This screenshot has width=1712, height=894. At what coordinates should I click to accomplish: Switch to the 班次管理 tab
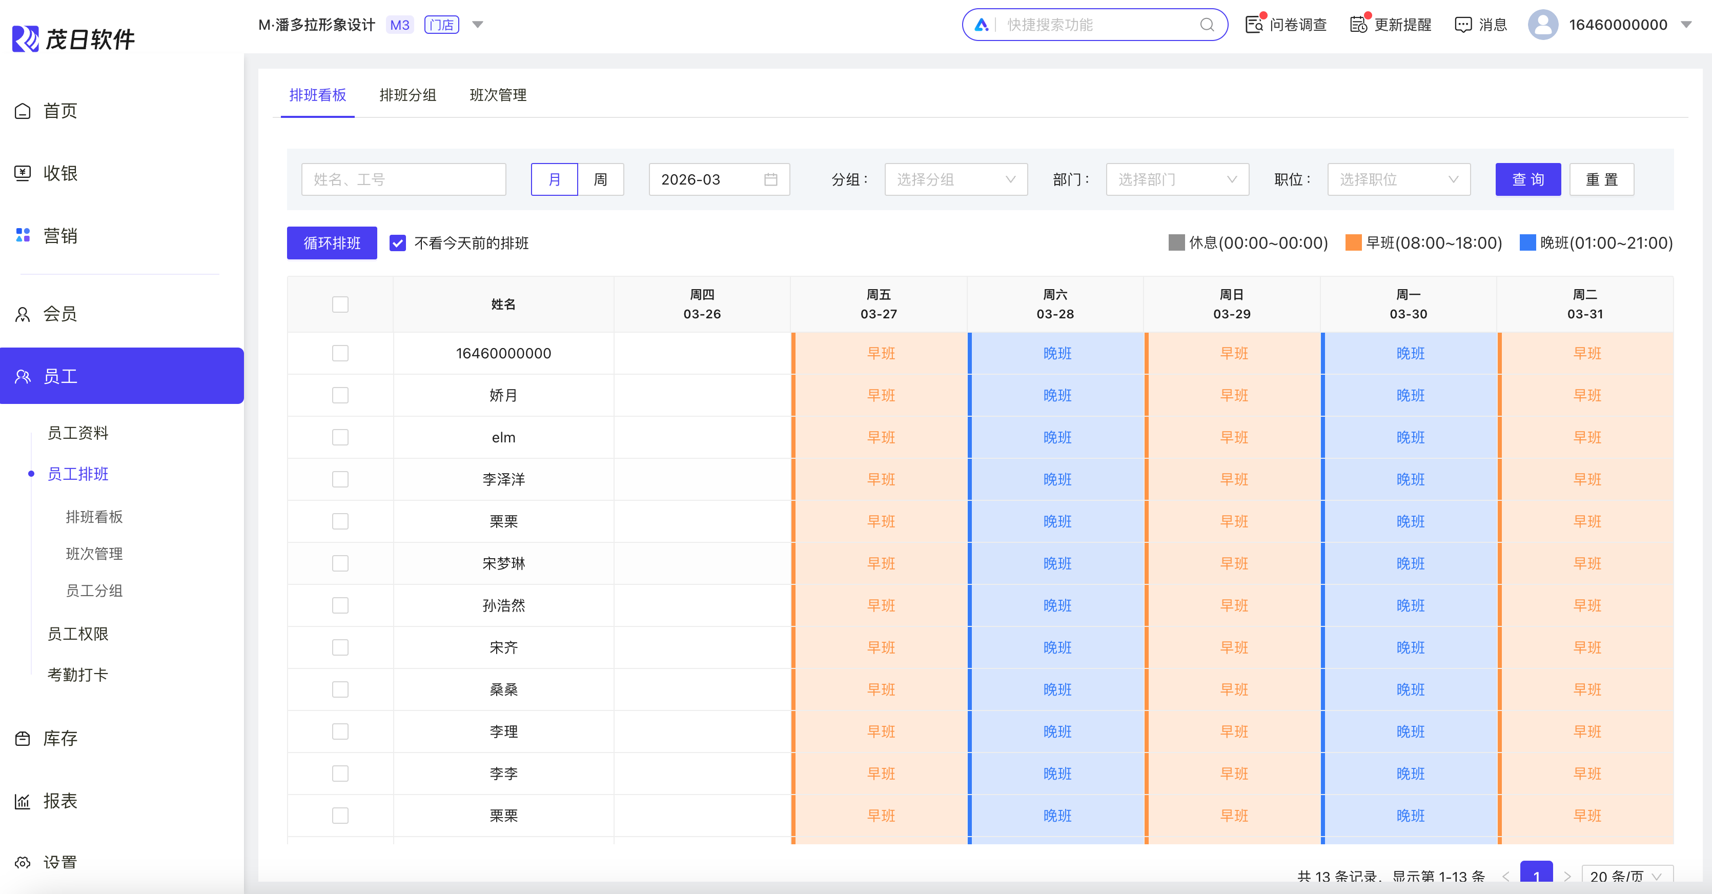tap(498, 95)
